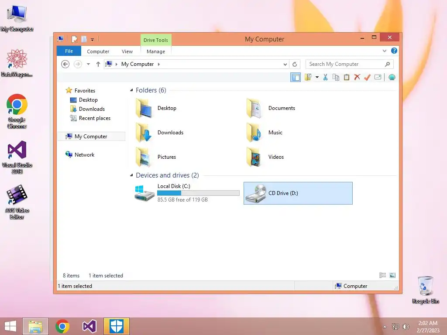This screenshot has height=335, width=447.
Task: Click the Properties quick access icon
Action: pos(74,39)
